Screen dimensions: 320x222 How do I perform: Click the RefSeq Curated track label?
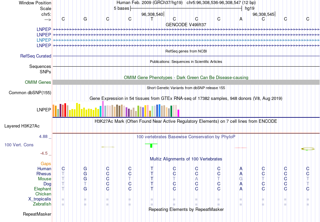click(x=36, y=56)
